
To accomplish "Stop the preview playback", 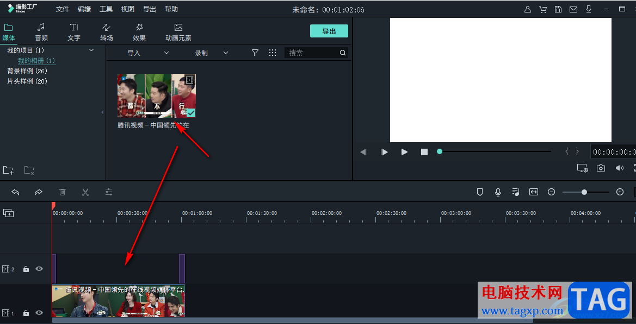I will [424, 152].
